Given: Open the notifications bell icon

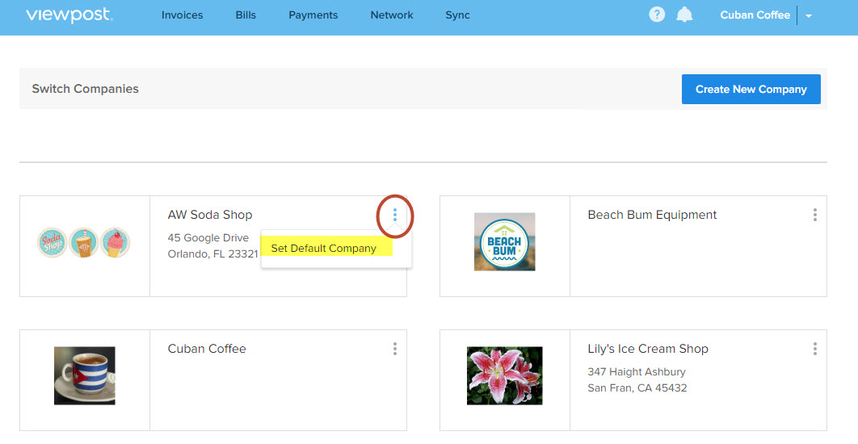Looking at the screenshot, I should click(x=684, y=15).
